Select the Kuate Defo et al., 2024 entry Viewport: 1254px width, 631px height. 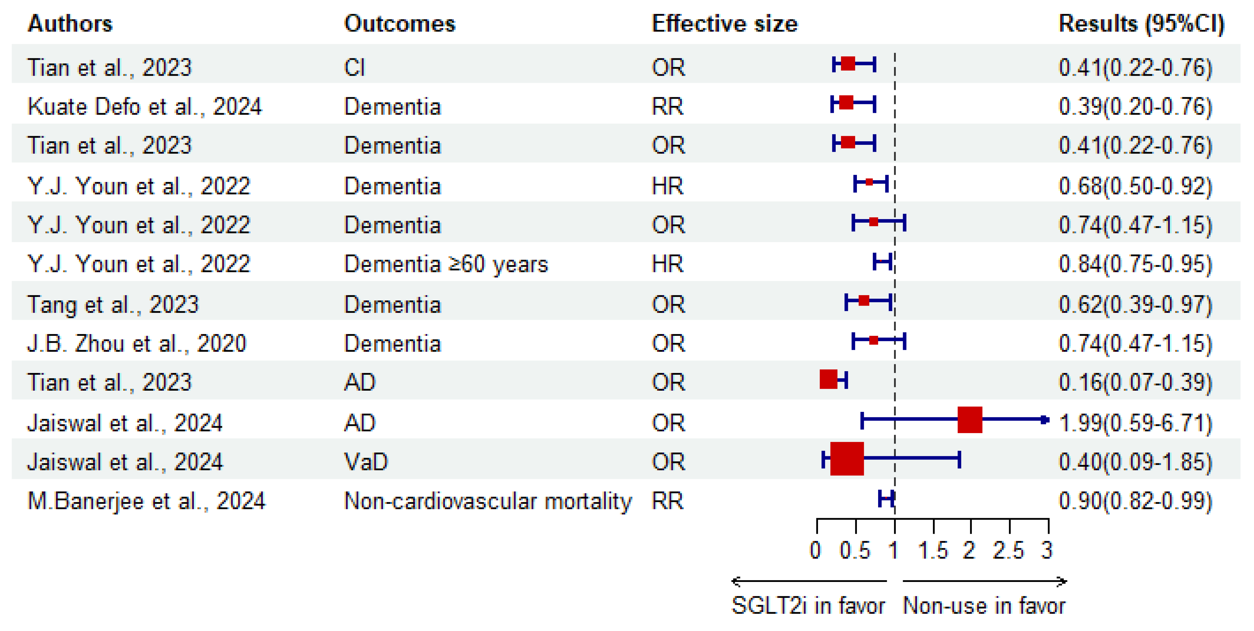click(145, 107)
